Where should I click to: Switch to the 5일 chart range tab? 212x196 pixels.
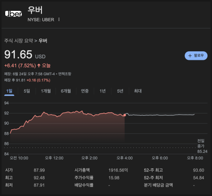(x=27, y=91)
